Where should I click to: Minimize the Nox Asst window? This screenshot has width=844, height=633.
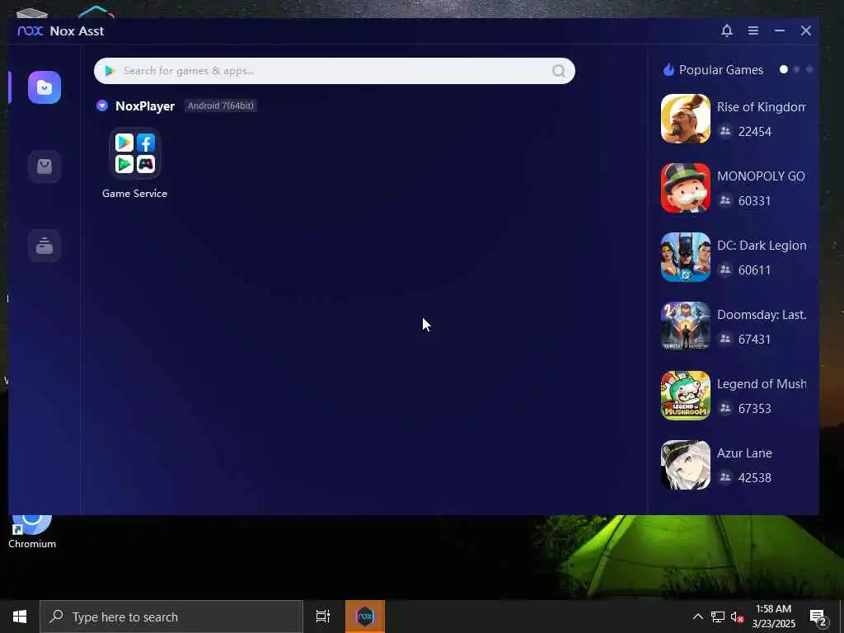coord(780,30)
